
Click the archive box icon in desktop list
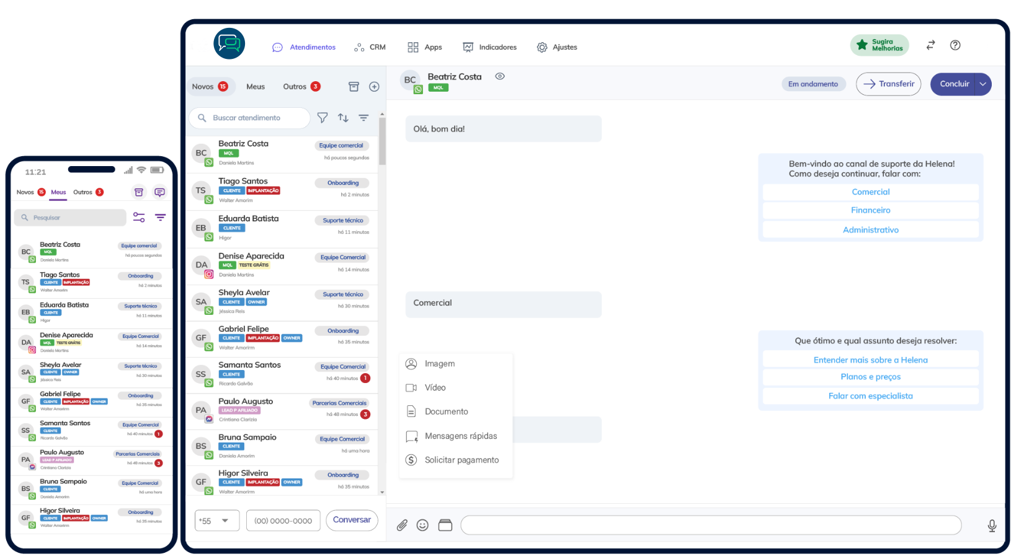[x=354, y=87]
